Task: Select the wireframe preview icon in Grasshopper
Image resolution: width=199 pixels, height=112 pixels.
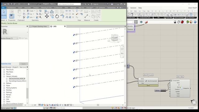Action: (x=178, y=22)
